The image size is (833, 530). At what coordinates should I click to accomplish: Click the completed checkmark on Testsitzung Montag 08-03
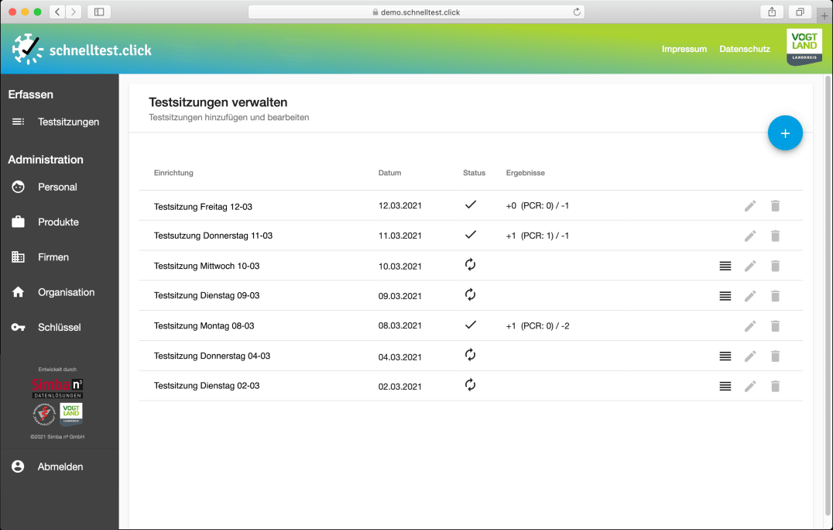pyautogui.click(x=470, y=325)
